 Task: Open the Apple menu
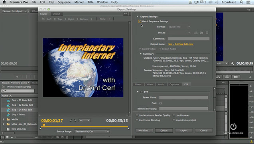tap(4, 2)
